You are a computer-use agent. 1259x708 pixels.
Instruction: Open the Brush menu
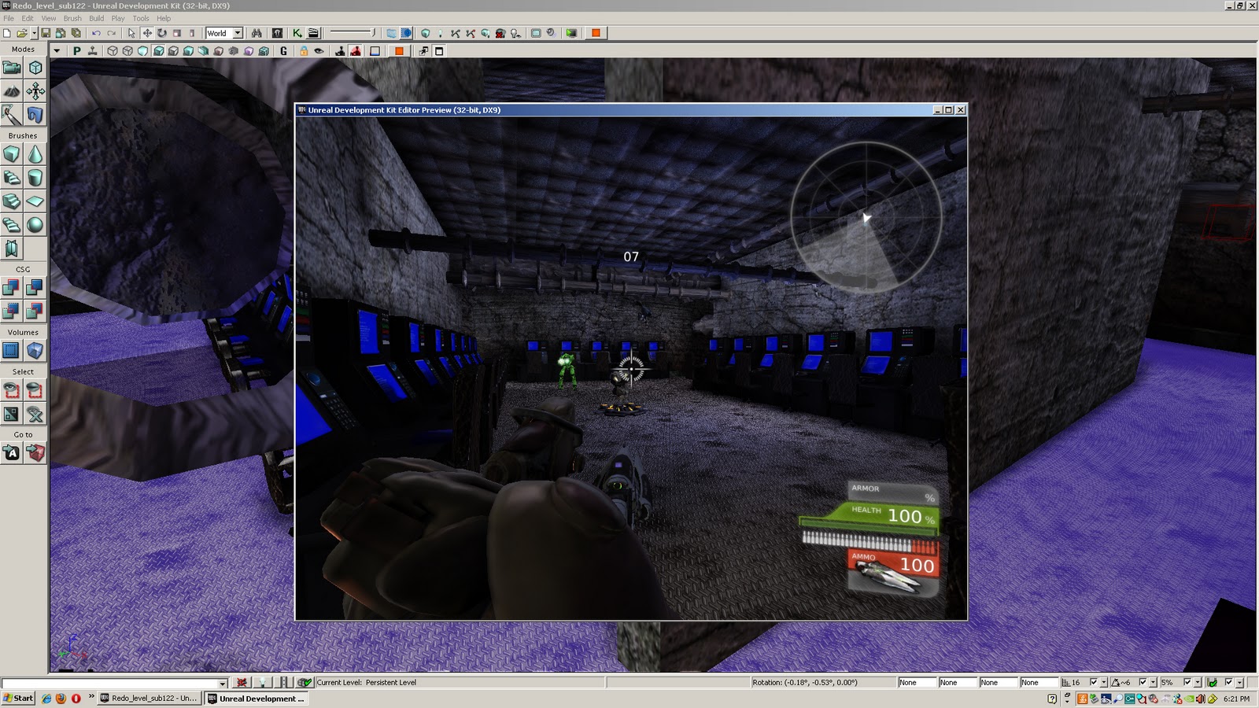(72, 18)
